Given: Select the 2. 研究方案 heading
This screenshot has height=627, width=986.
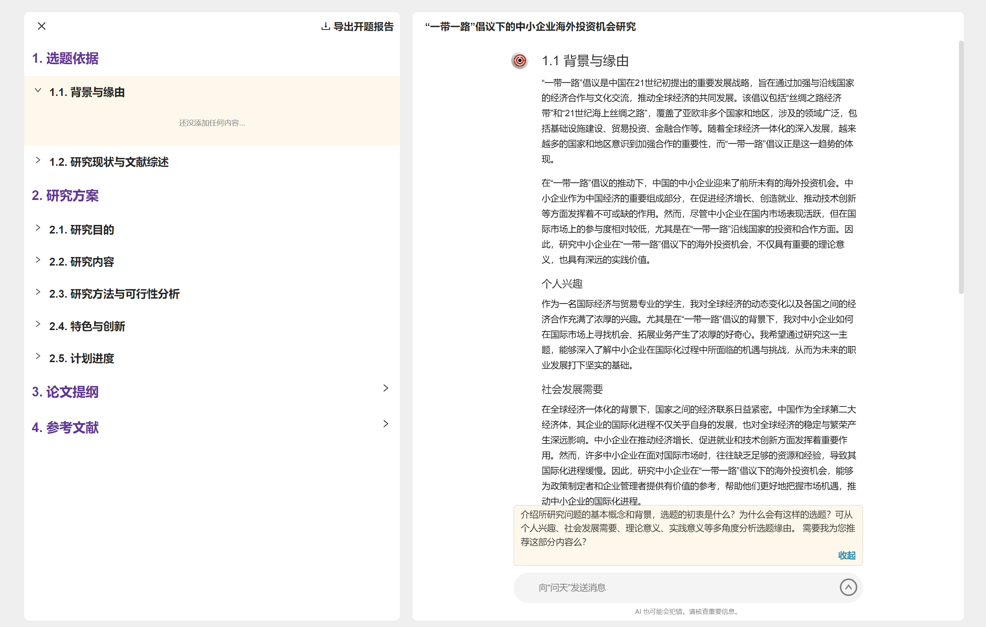Looking at the screenshot, I should (65, 196).
